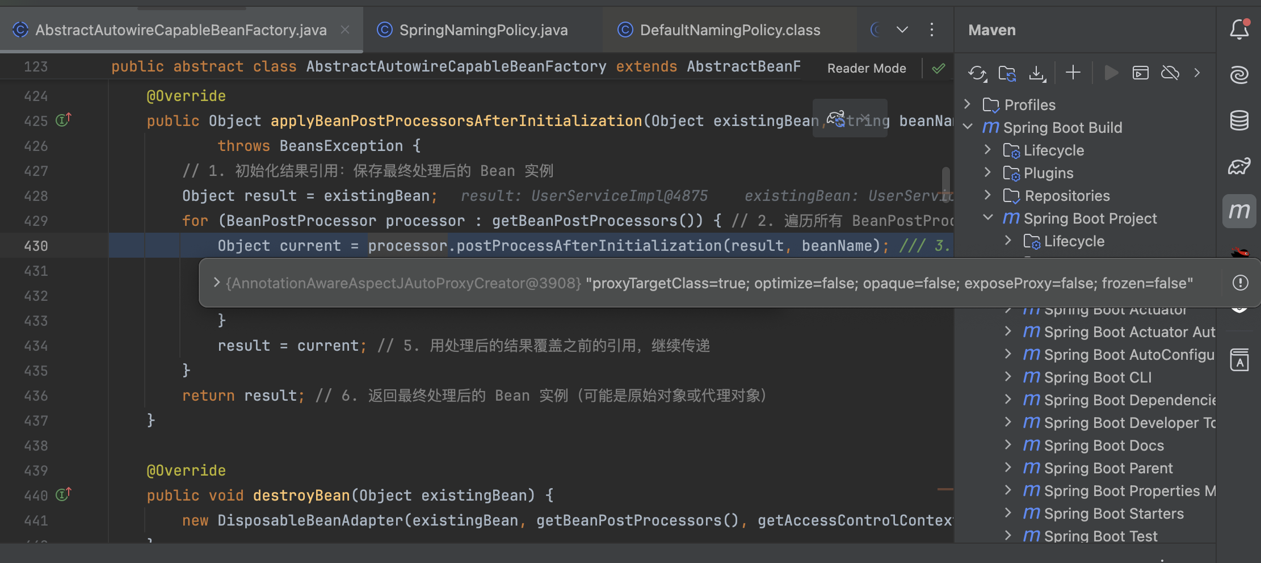Click the getBeanPostProcessors() call on line 429
Viewport: 1261px width, 563px height.
598,221
